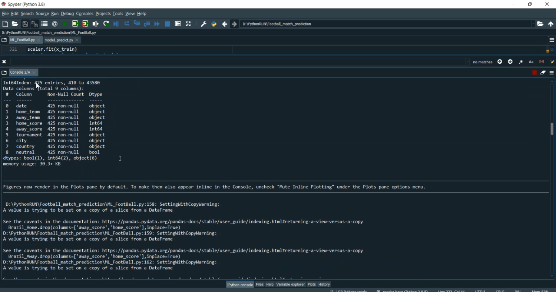The image size is (556, 292).
Task: Interrupt kernel with the red stop square
Action: pyautogui.click(x=535, y=73)
